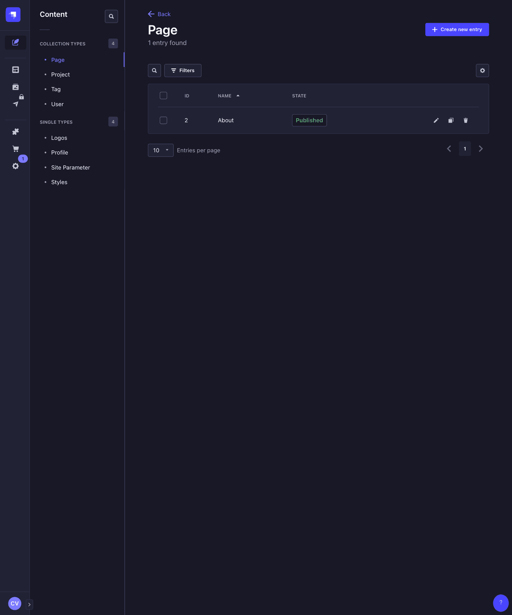This screenshot has height=615, width=512.
Task: Check the About row checkbox
Action: click(x=163, y=120)
